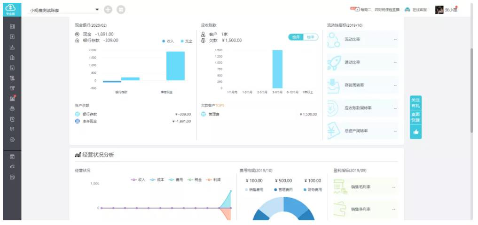Switch receivables chart to 按月 view
478x225 pixels.
[296, 37]
